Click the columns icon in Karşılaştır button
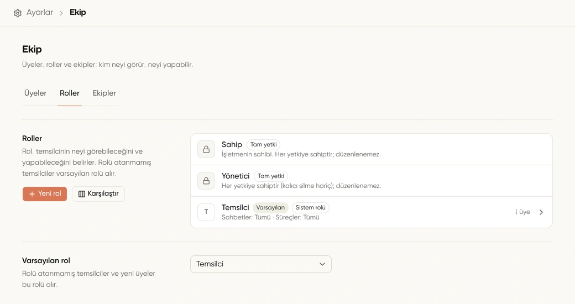575x304 pixels. (82, 194)
